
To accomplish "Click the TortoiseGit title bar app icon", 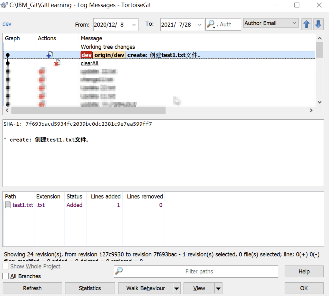I will click(x=4, y=5).
